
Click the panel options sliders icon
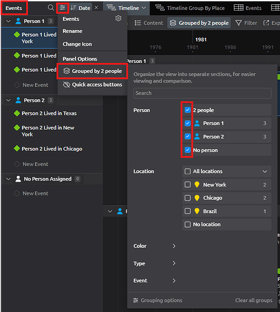pyautogui.click(x=62, y=8)
